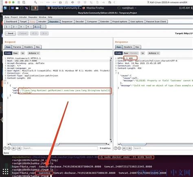Open settings gear in request search bar
193x177 pixels.
tap(9, 148)
